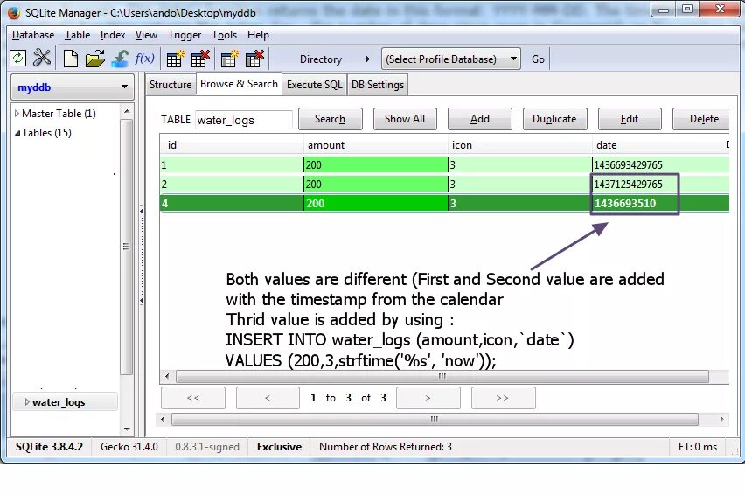This screenshot has width=745, height=495.
Task: Sort by the _id column header
Action: pos(232,145)
